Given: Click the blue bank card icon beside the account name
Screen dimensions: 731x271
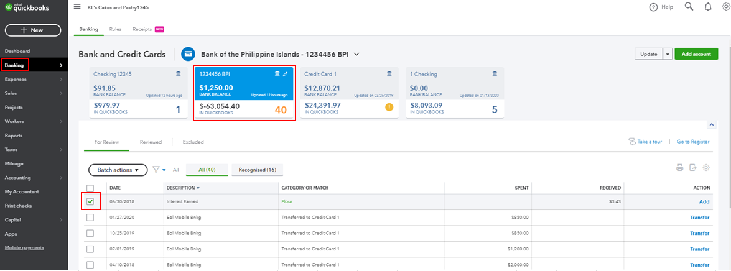Looking at the screenshot, I should [188, 54].
